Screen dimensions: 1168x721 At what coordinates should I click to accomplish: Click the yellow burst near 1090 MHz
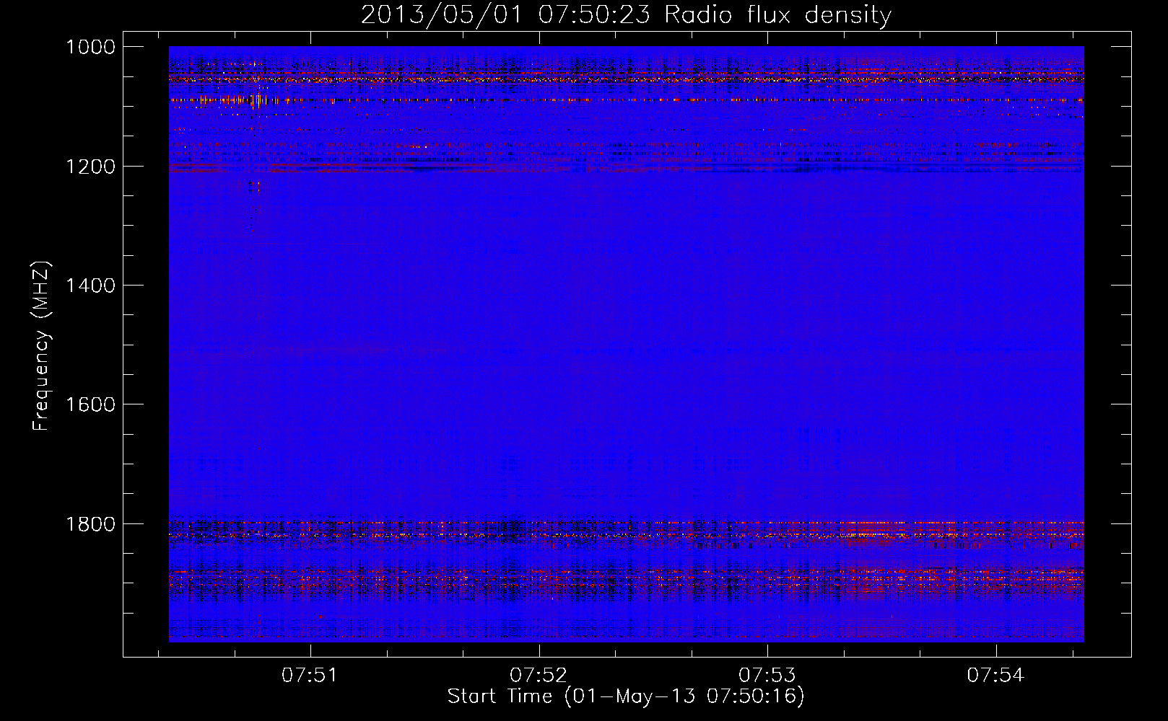tap(256, 100)
